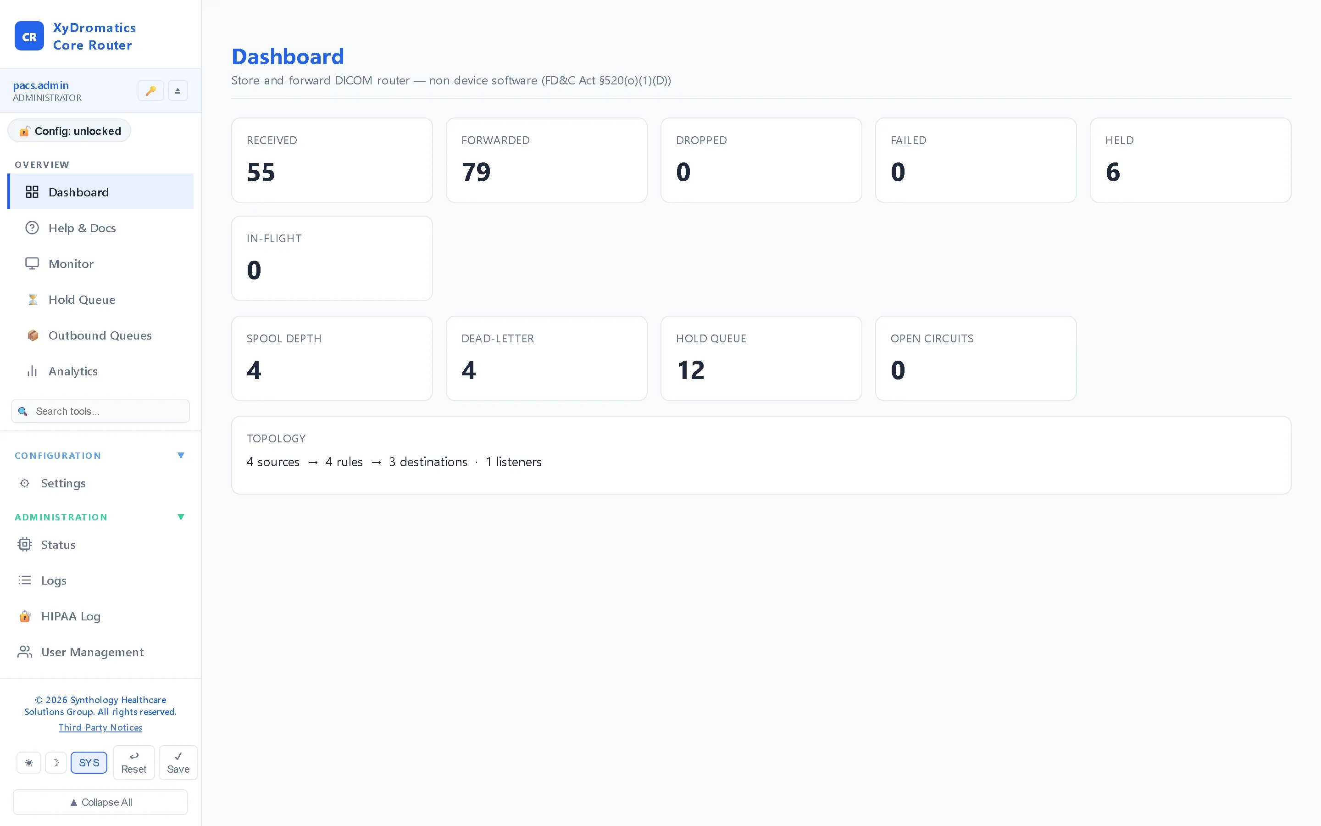Click the Monitor screen icon
Image resolution: width=1321 pixels, height=826 pixels.
32,263
